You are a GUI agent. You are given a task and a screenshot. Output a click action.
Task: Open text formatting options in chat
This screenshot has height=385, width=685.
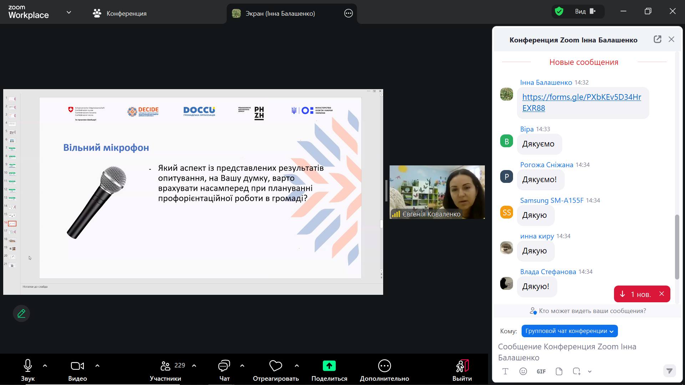tap(505, 371)
